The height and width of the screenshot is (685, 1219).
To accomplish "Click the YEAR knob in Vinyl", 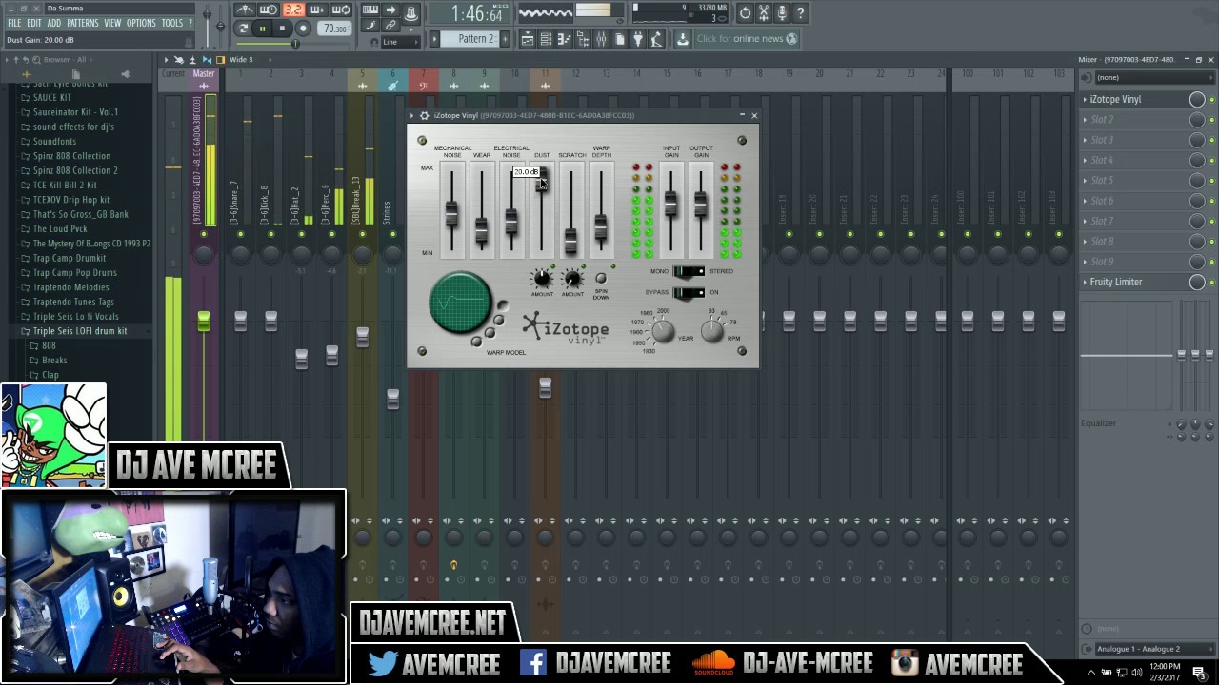I will pyautogui.click(x=663, y=331).
